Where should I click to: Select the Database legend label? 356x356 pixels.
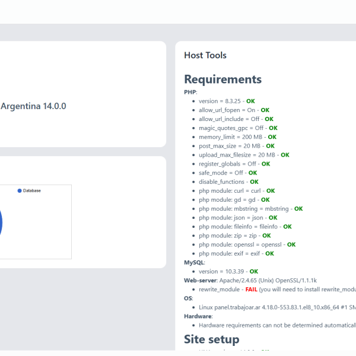coord(32,190)
